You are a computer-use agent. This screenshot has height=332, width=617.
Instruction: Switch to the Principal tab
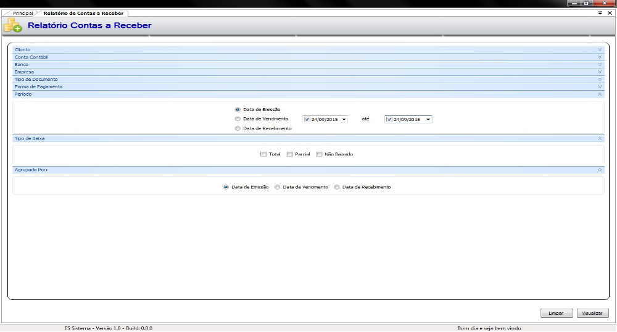point(23,13)
